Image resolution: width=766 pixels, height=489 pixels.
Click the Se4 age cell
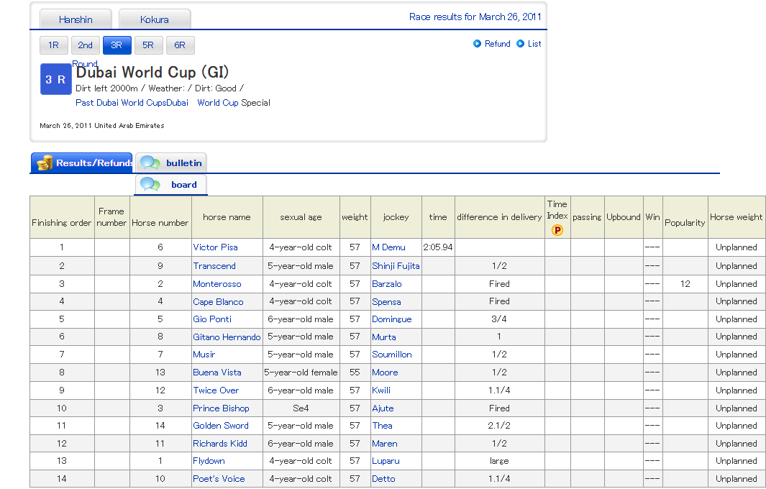(x=301, y=408)
